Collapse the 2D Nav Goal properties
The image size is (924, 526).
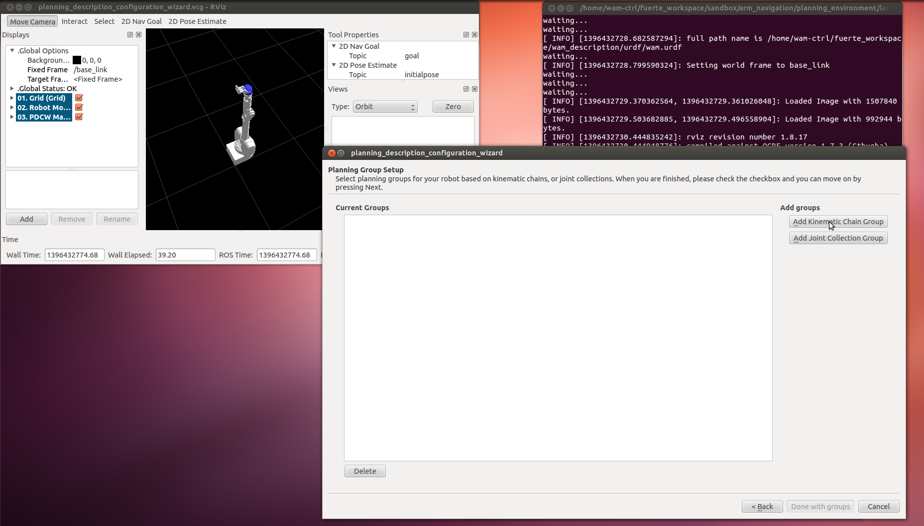coord(334,46)
